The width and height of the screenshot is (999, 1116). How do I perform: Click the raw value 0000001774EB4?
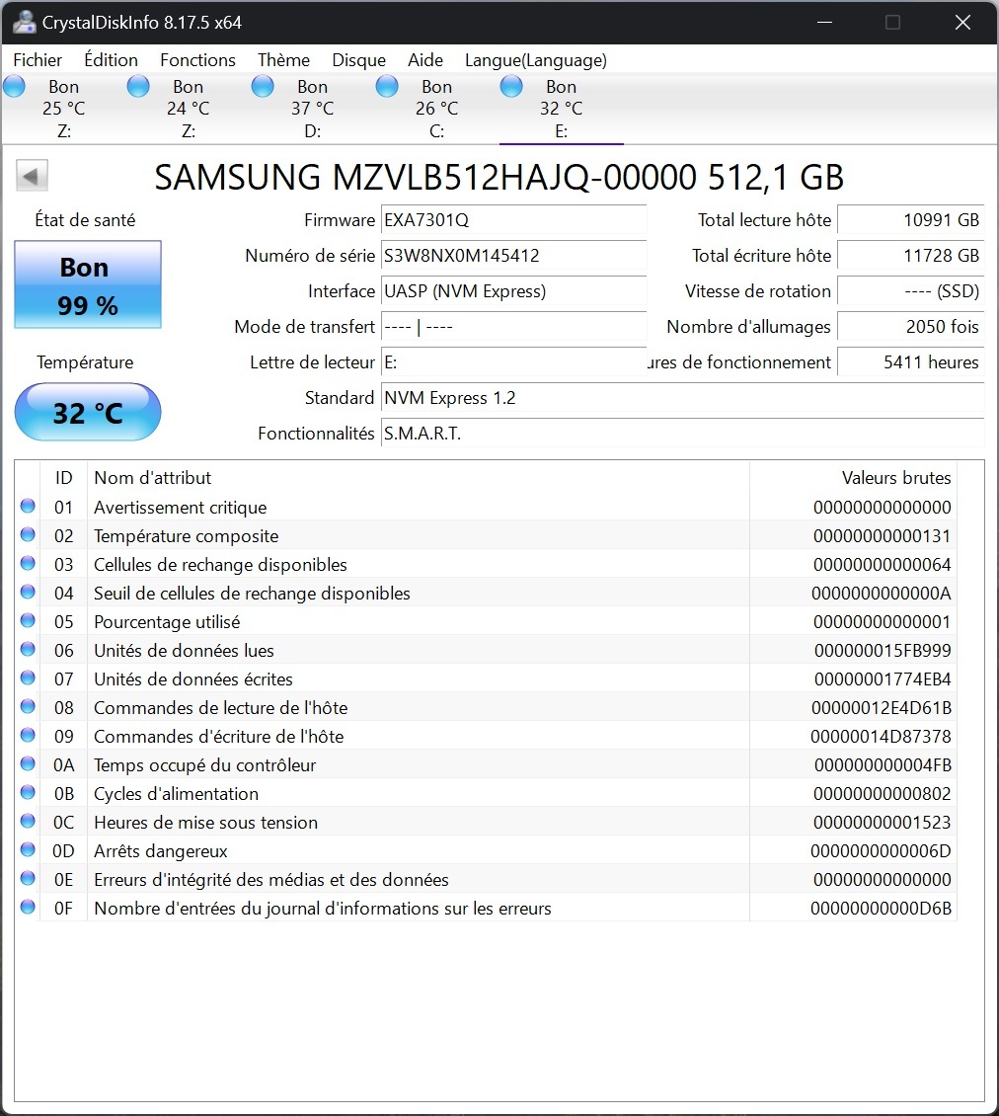(x=883, y=679)
